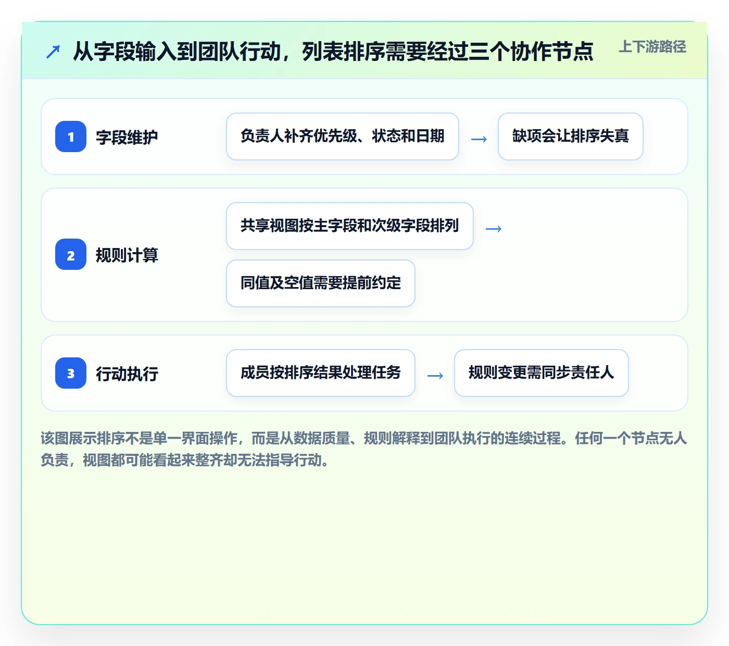Click the number 3 badge for 行动执行
The image size is (729, 646).
pyautogui.click(x=71, y=373)
